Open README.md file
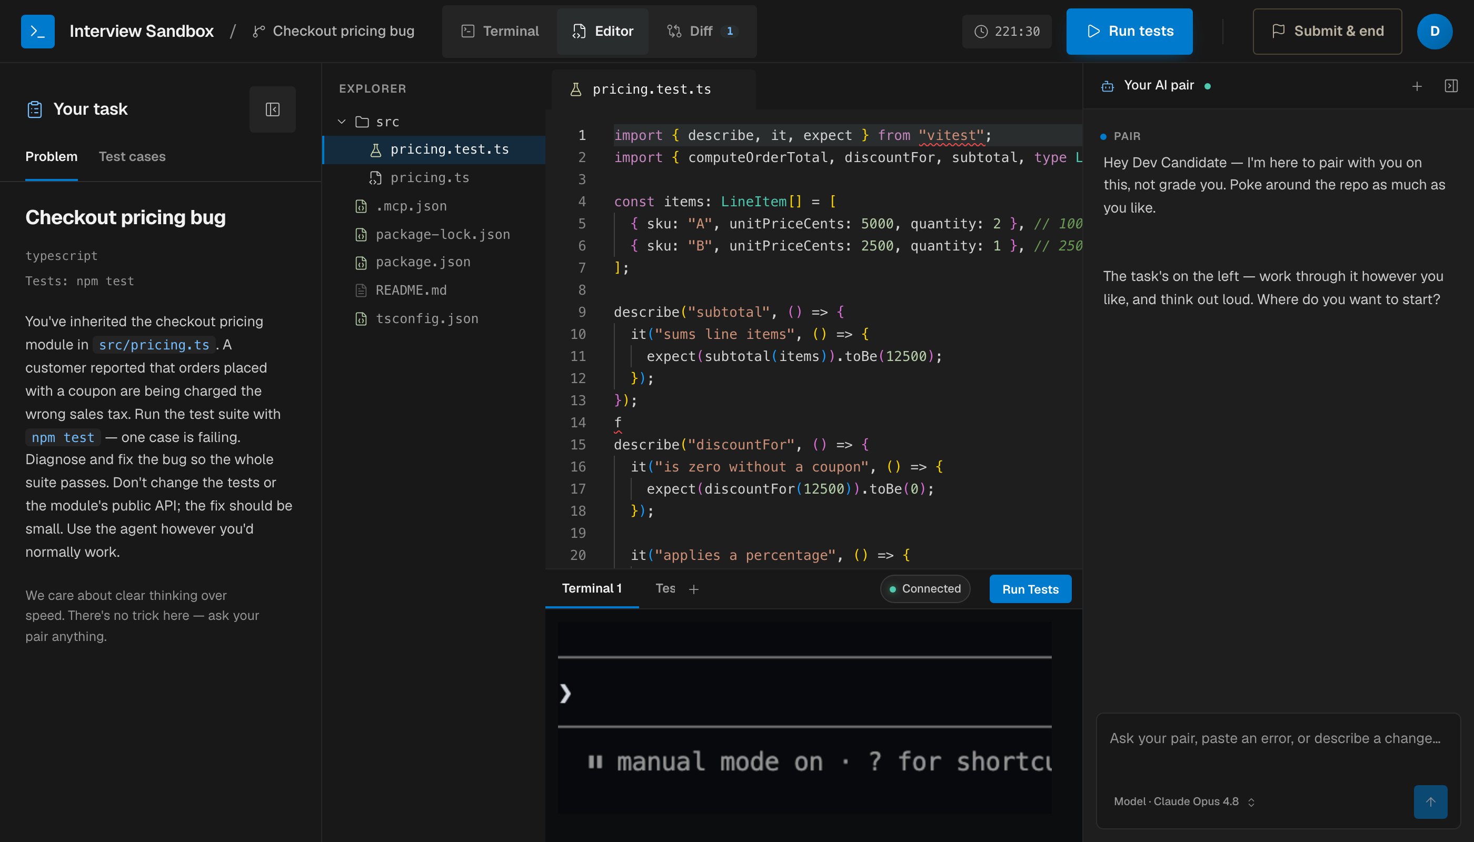The image size is (1474, 842). point(434,290)
